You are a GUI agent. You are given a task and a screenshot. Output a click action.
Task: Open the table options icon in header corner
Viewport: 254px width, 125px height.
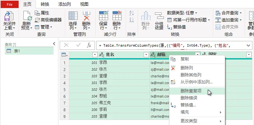pyautogui.click(x=65, y=55)
